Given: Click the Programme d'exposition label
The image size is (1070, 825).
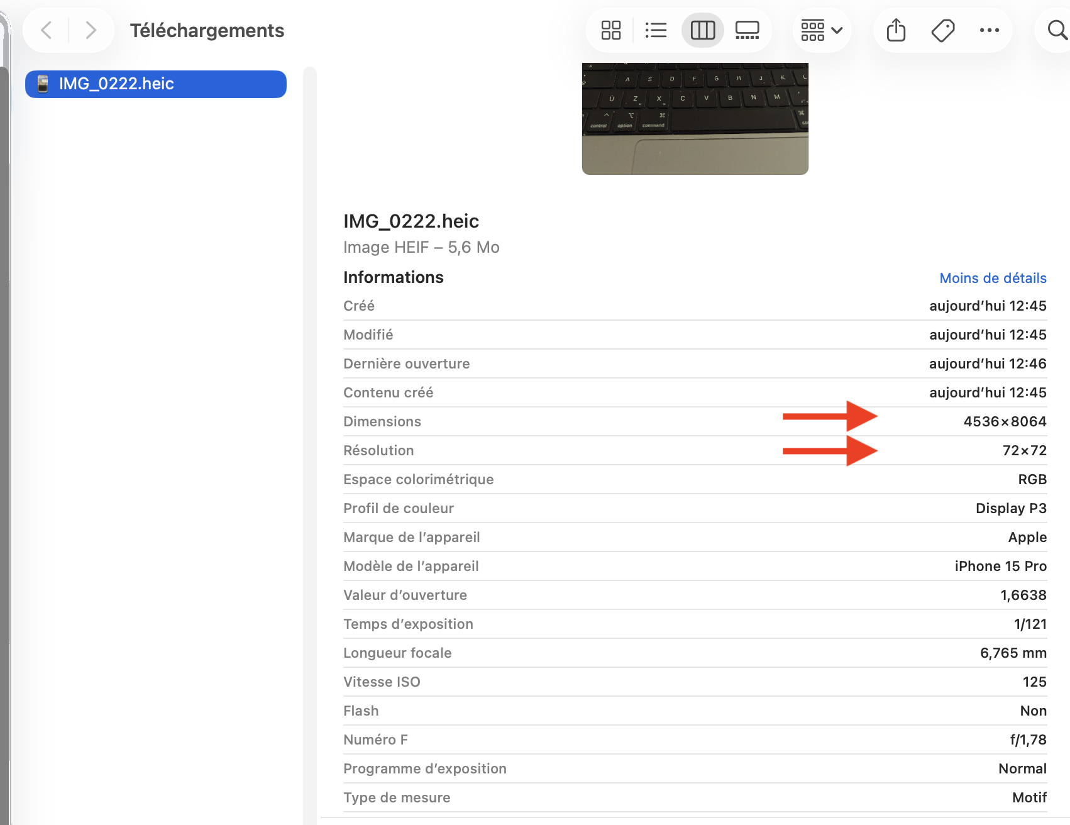Looking at the screenshot, I should pyautogui.click(x=425, y=768).
